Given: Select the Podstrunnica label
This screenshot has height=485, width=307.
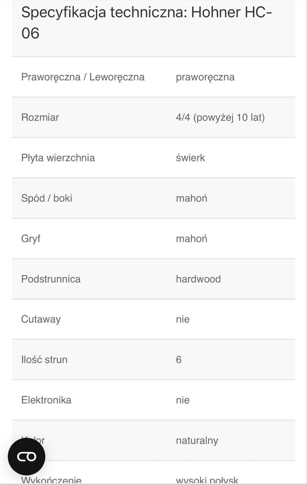Looking at the screenshot, I should 51,279.
